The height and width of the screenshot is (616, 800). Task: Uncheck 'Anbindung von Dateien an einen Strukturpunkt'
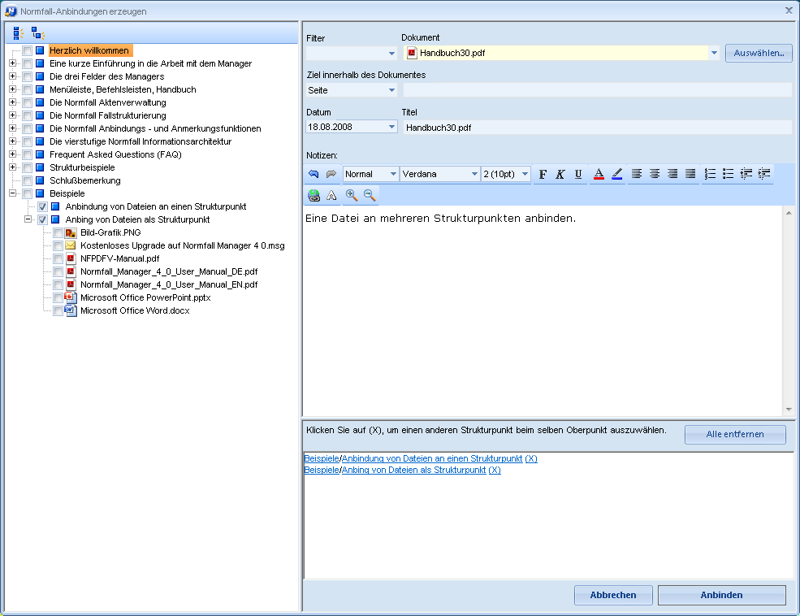coord(43,207)
